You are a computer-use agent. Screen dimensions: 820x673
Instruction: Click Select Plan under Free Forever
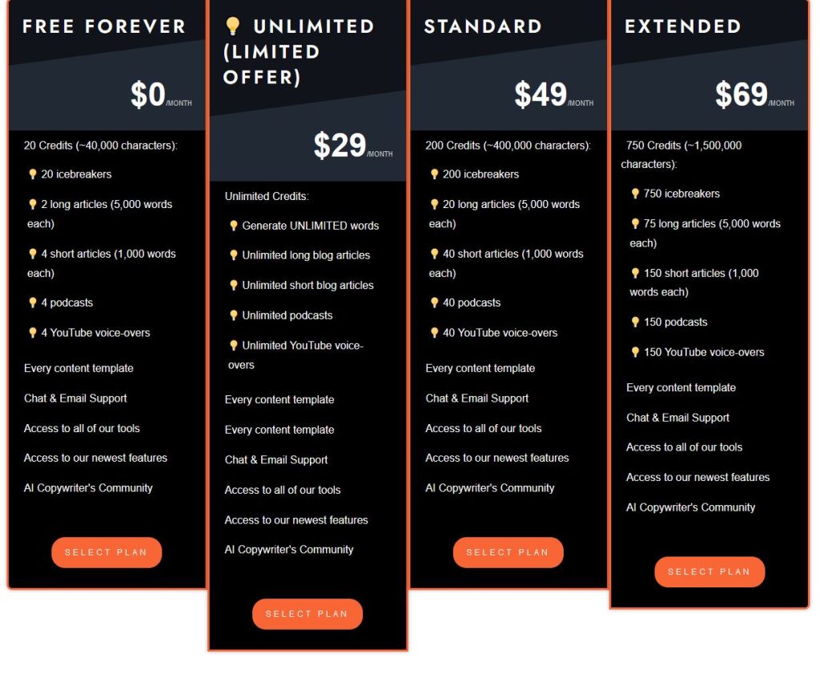click(107, 552)
